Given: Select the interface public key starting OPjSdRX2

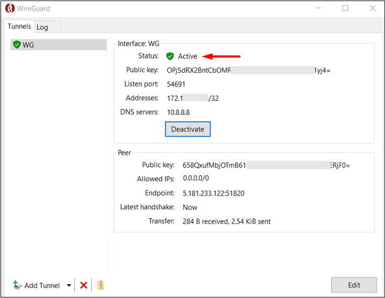Looking at the screenshot, I should [249, 71].
